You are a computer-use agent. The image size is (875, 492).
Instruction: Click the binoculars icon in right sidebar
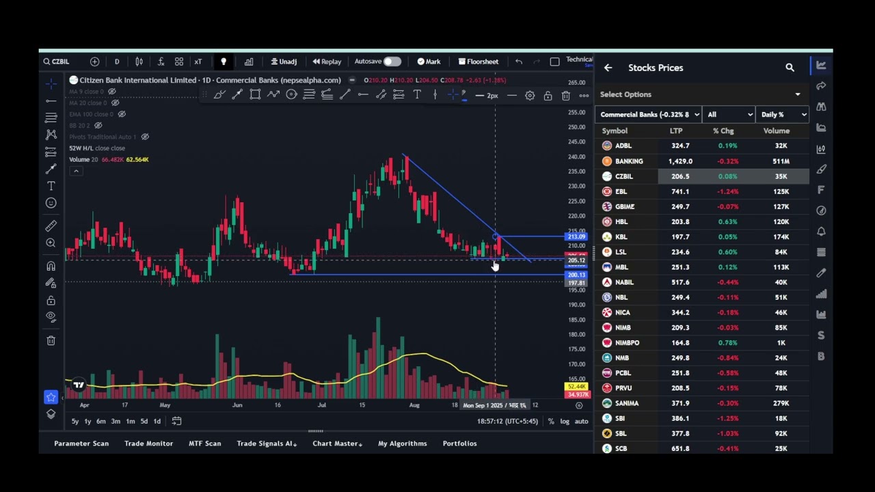pyautogui.click(x=821, y=107)
